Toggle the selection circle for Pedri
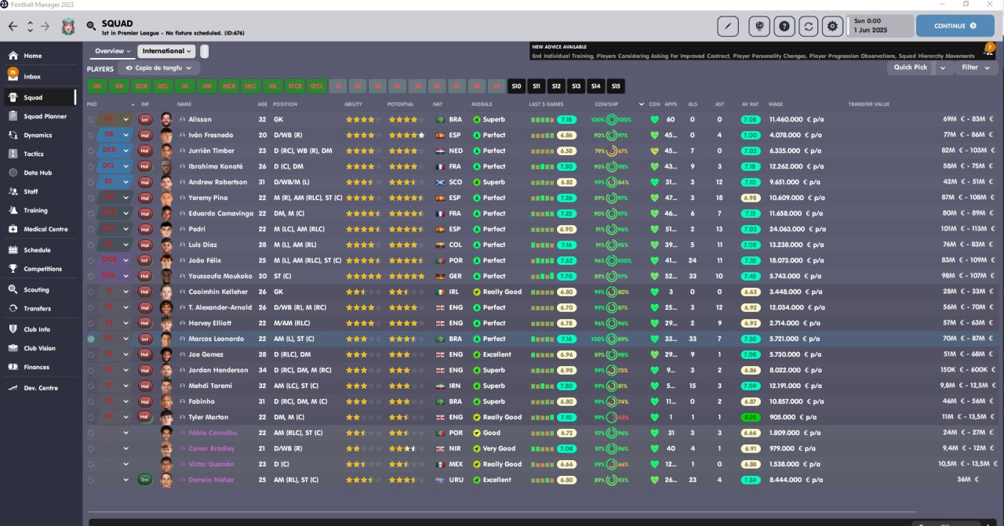This screenshot has height=526, width=1004. (x=91, y=229)
